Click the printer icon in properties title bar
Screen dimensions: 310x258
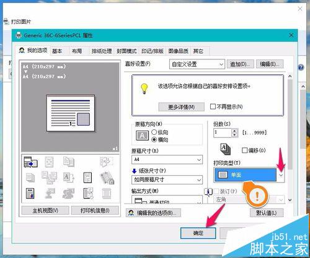tap(19, 35)
